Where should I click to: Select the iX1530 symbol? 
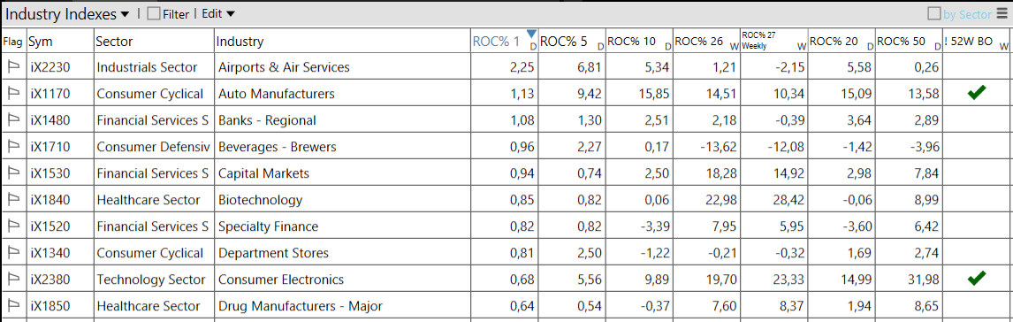click(49, 173)
